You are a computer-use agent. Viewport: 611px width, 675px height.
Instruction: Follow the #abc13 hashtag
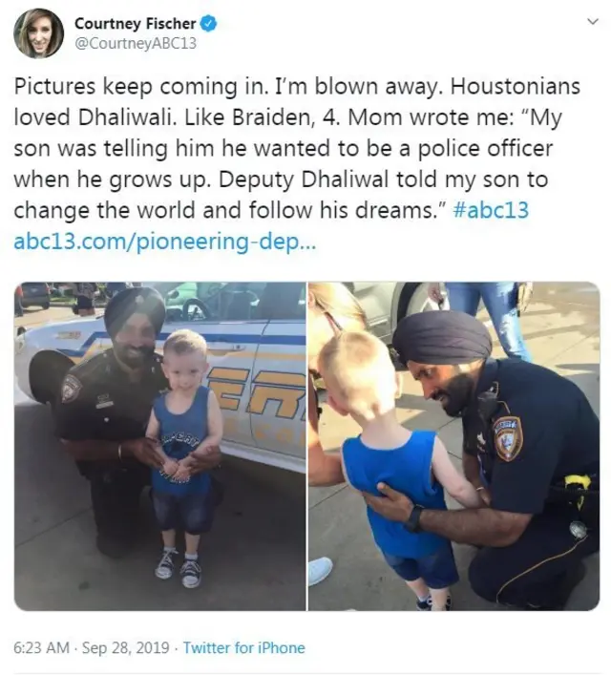tap(491, 210)
